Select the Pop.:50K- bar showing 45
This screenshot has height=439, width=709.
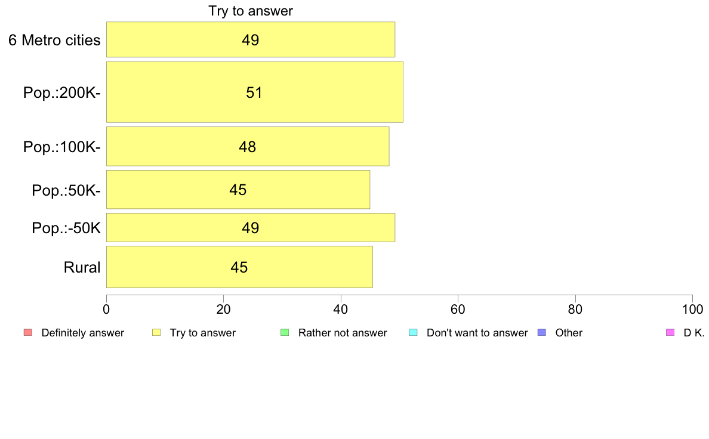(238, 190)
